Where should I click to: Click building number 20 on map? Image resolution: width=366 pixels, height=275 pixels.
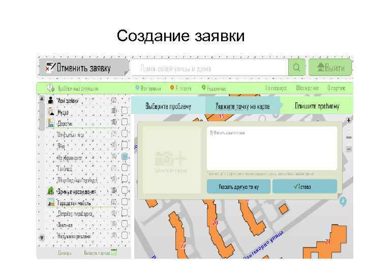tap(215, 222)
